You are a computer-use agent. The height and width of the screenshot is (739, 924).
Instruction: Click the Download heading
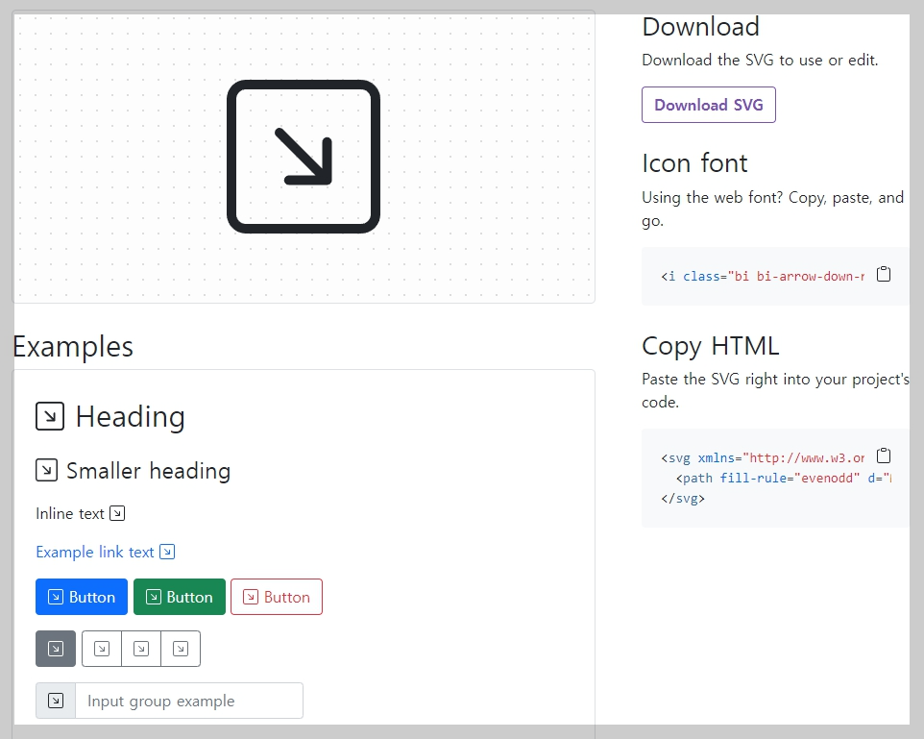(x=700, y=27)
